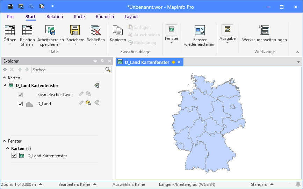The width and height of the screenshot is (303, 189).
Task: Open document tabs list dropdown
Action: (x=298, y=62)
